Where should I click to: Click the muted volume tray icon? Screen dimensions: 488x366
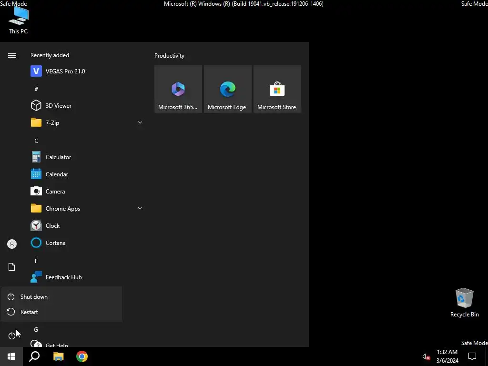[426, 356]
